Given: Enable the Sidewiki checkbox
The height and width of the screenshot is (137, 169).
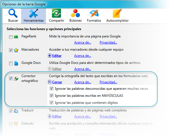Looking at the screenshot, I should (x=11, y=124).
